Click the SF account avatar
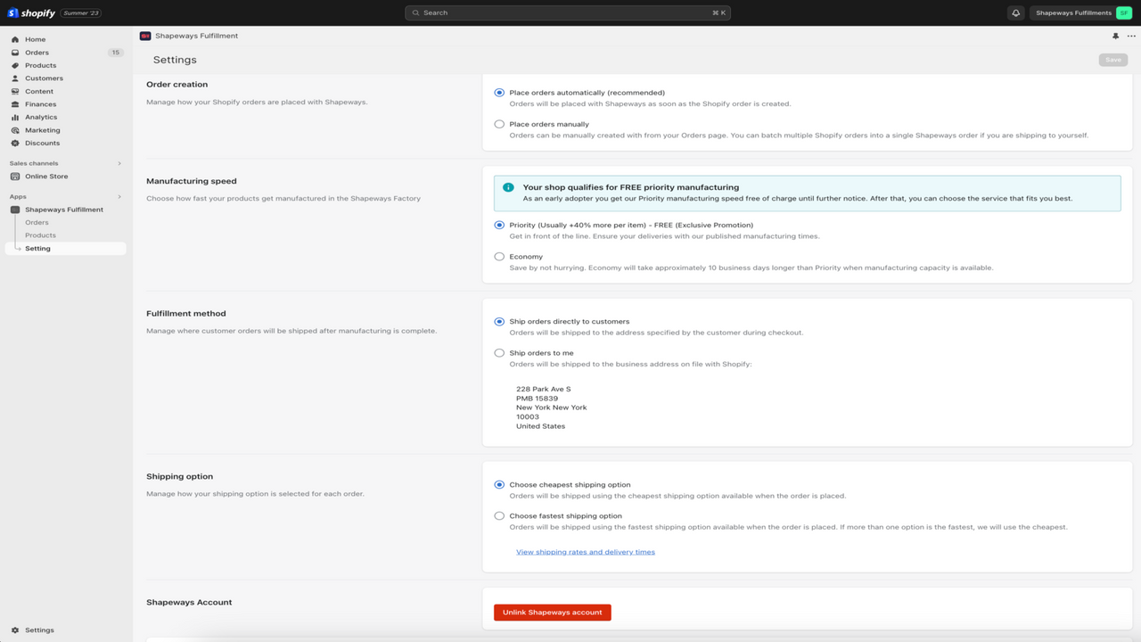1141x642 pixels. [1123, 13]
